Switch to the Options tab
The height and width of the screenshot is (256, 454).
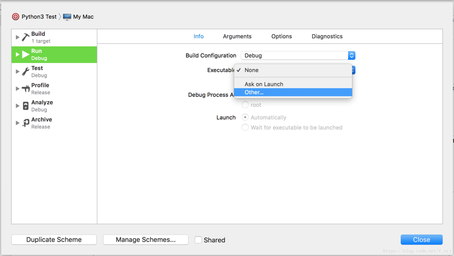tap(281, 36)
